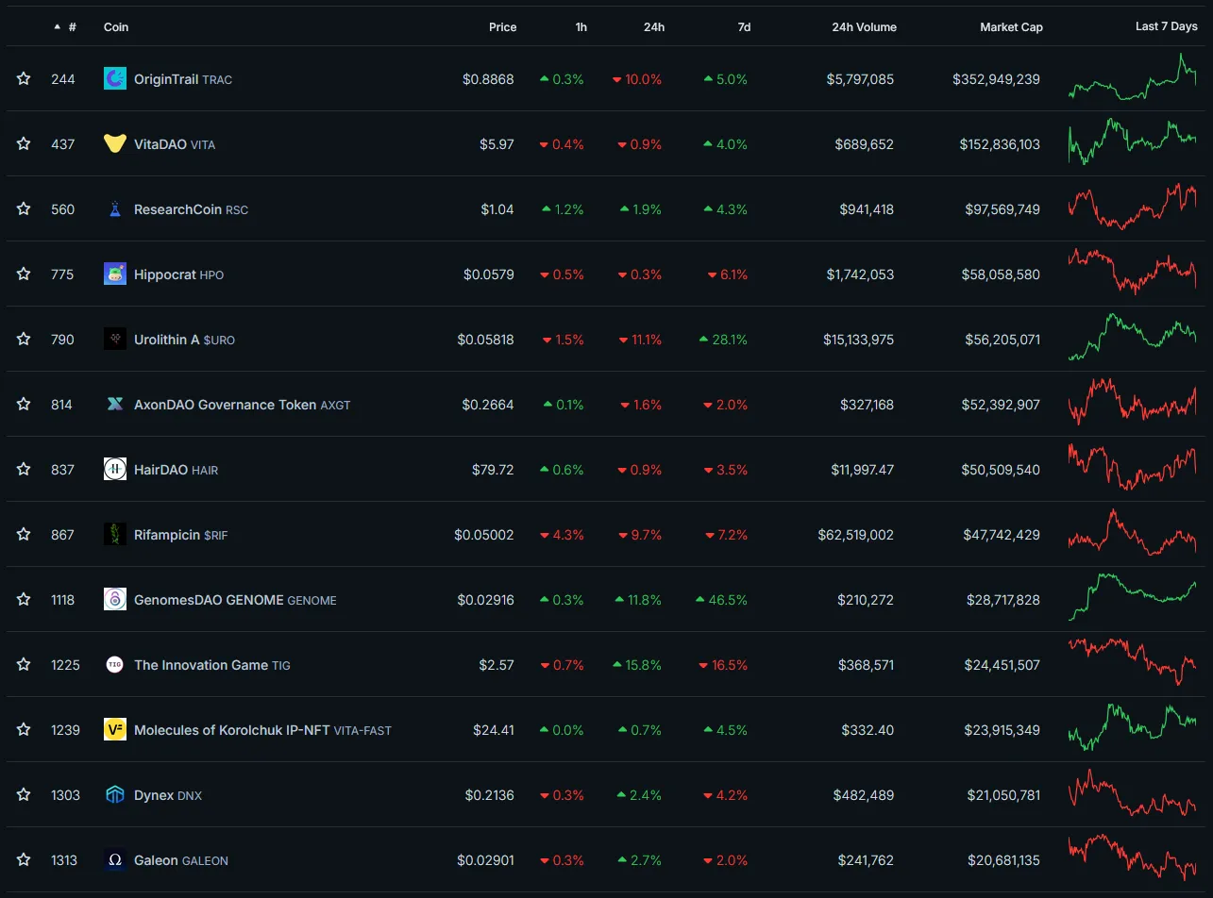Open the OriginTrail coin page
The width and height of the screenshot is (1213, 898).
click(183, 79)
